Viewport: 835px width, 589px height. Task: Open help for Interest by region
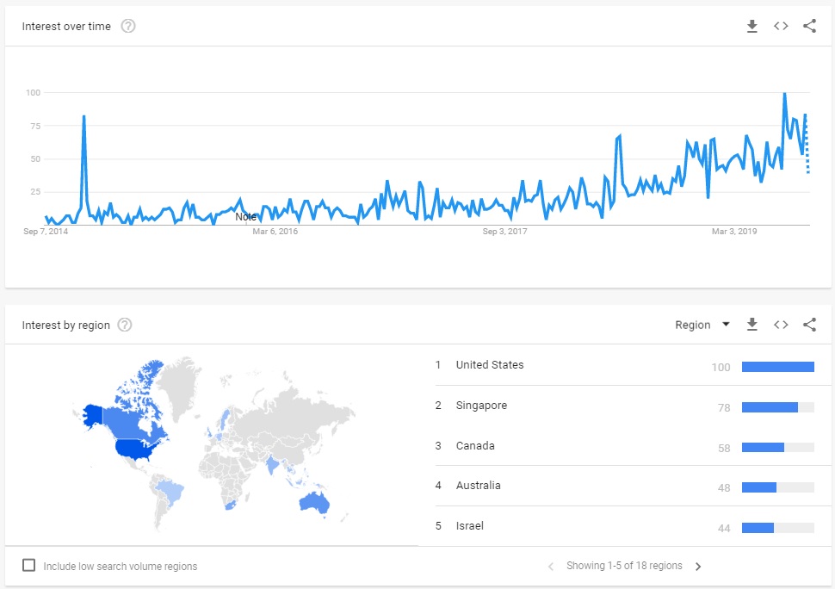(125, 325)
